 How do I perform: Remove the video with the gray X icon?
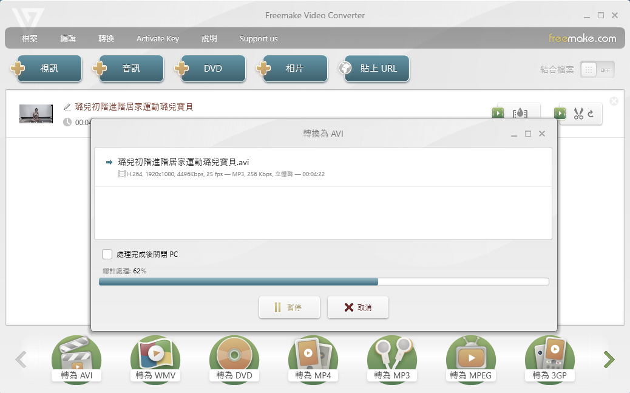tap(614, 101)
